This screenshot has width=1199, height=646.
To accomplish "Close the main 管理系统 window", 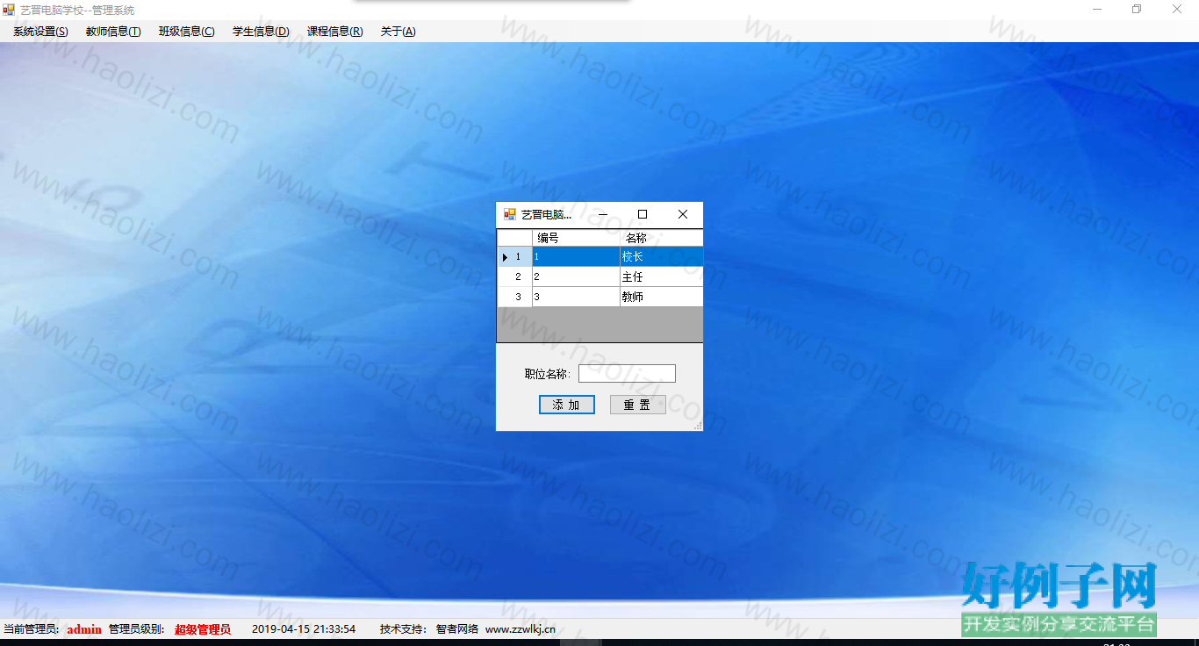I will click(1177, 10).
